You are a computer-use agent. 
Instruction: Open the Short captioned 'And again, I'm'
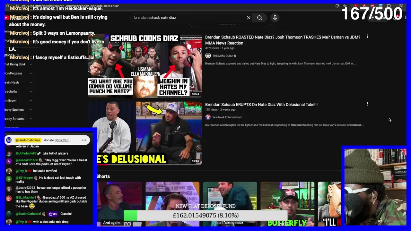pos(119,204)
